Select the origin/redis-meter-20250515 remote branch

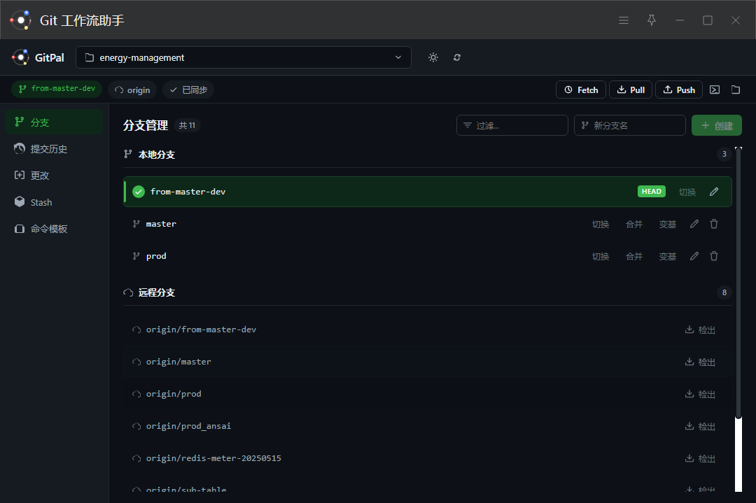pos(428,459)
